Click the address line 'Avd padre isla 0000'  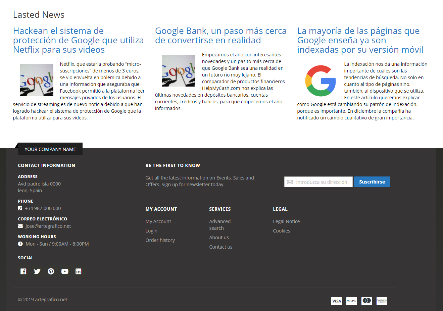click(39, 184)
